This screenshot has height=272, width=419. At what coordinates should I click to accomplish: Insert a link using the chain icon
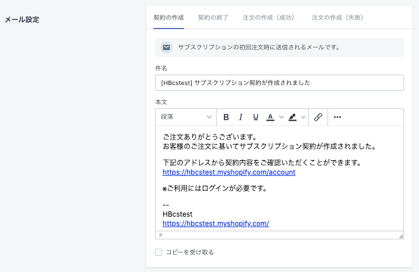point(318,117)
